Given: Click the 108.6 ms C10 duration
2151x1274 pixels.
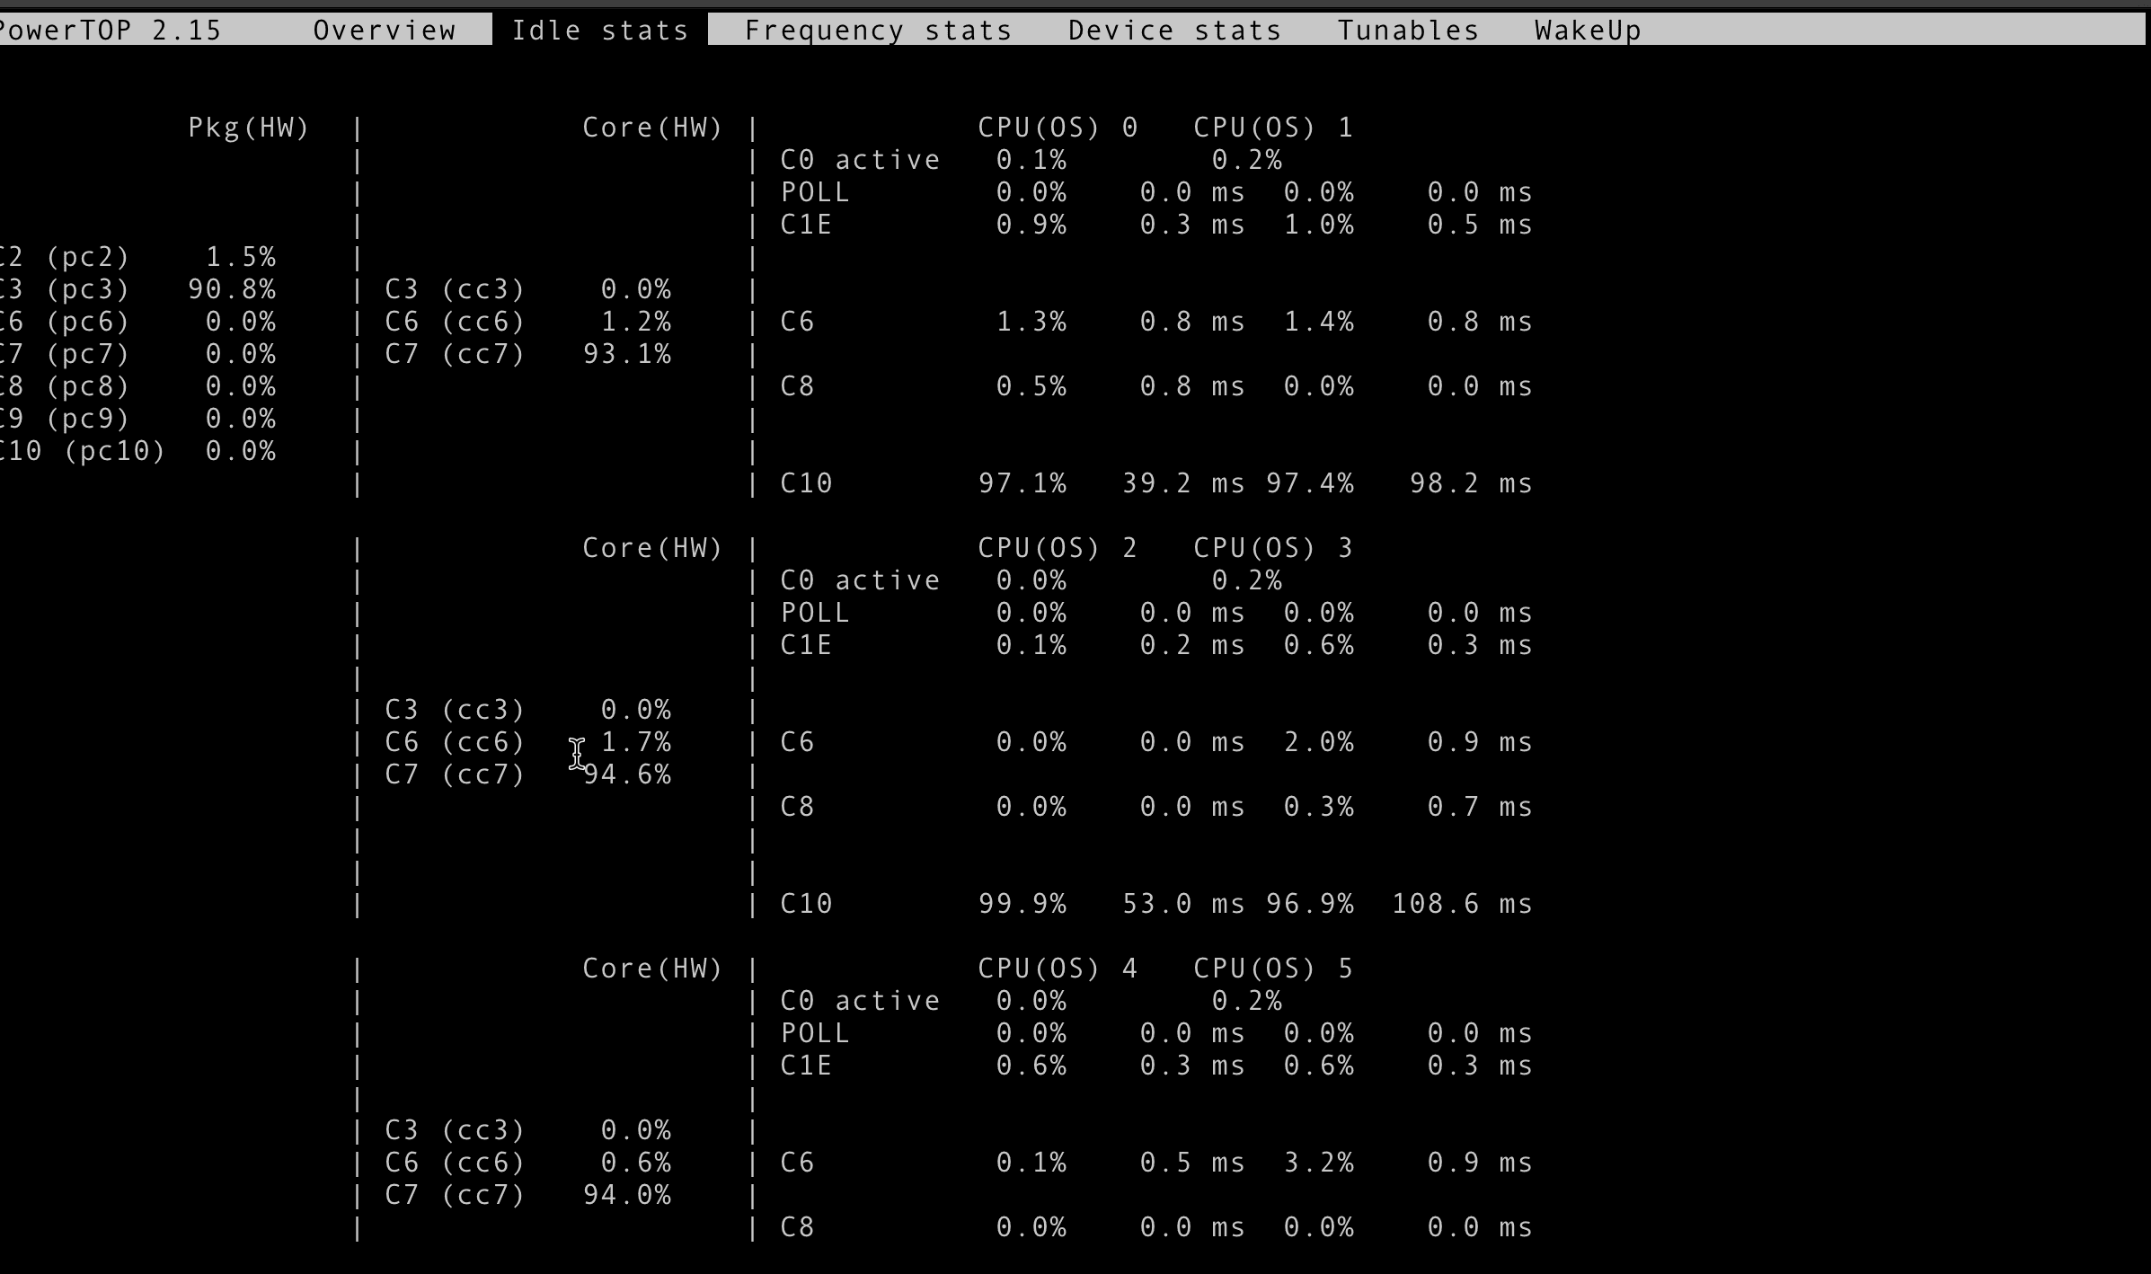Looking at the screenshot, I should pyautogui.click(x=1462, y=904).
